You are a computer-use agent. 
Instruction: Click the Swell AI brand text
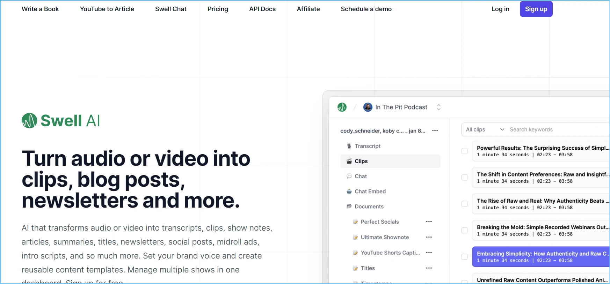click(70, 121)
